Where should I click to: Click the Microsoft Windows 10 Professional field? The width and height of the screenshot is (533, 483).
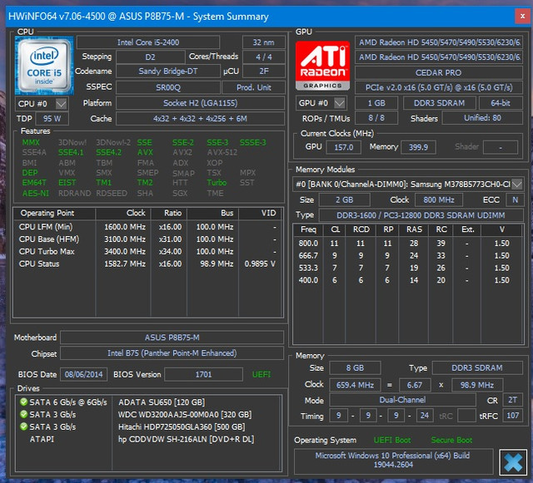pyautogui.click(x=393, y=460)
